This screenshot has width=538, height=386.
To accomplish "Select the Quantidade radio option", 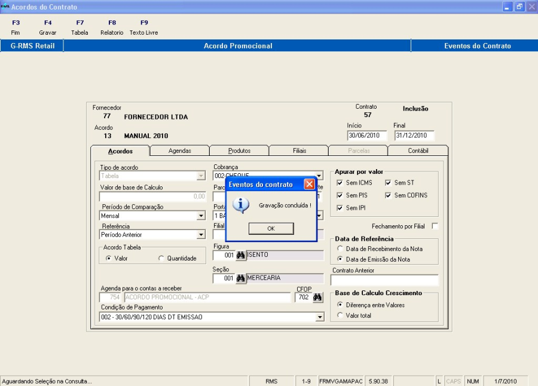I will pos(161,258).
